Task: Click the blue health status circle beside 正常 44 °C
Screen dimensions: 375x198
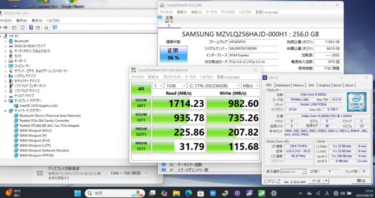Action: (x=160, y=18)
